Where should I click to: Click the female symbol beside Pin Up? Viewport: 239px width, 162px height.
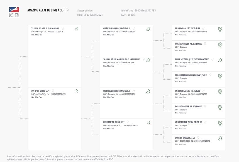[53, 91]
